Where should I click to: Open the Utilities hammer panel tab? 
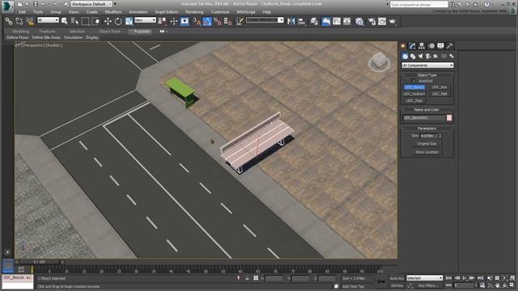pyautogui.click(x=450, y=46)
